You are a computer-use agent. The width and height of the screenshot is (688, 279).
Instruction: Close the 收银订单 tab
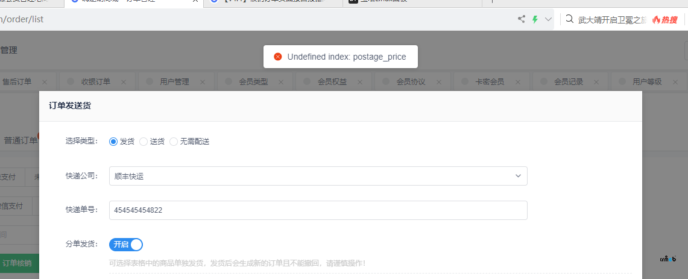coord(124,82)
